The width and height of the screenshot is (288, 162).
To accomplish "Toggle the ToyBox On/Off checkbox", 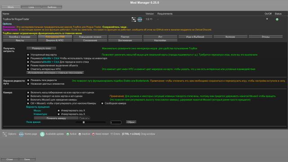I will [267, 19].
